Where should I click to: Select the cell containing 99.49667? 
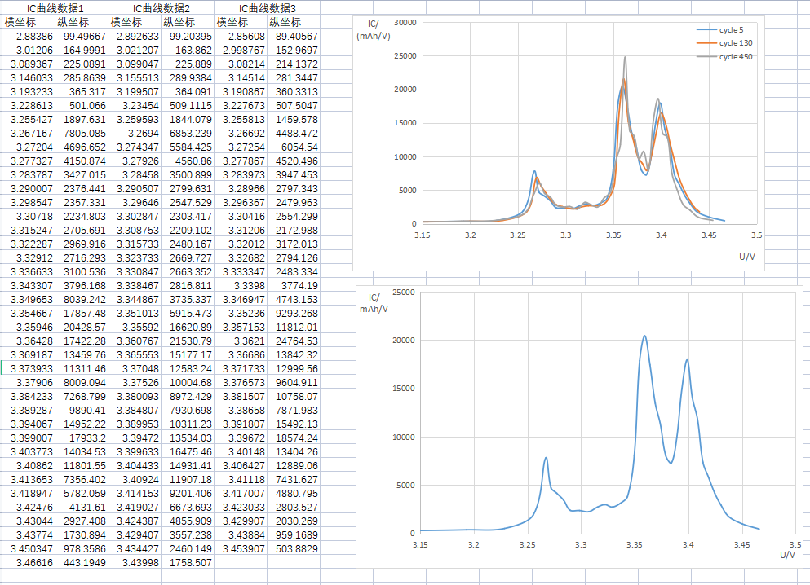pos(82,37)
